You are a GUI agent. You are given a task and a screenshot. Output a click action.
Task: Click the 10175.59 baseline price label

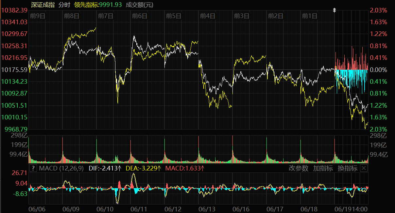(14, 70)
